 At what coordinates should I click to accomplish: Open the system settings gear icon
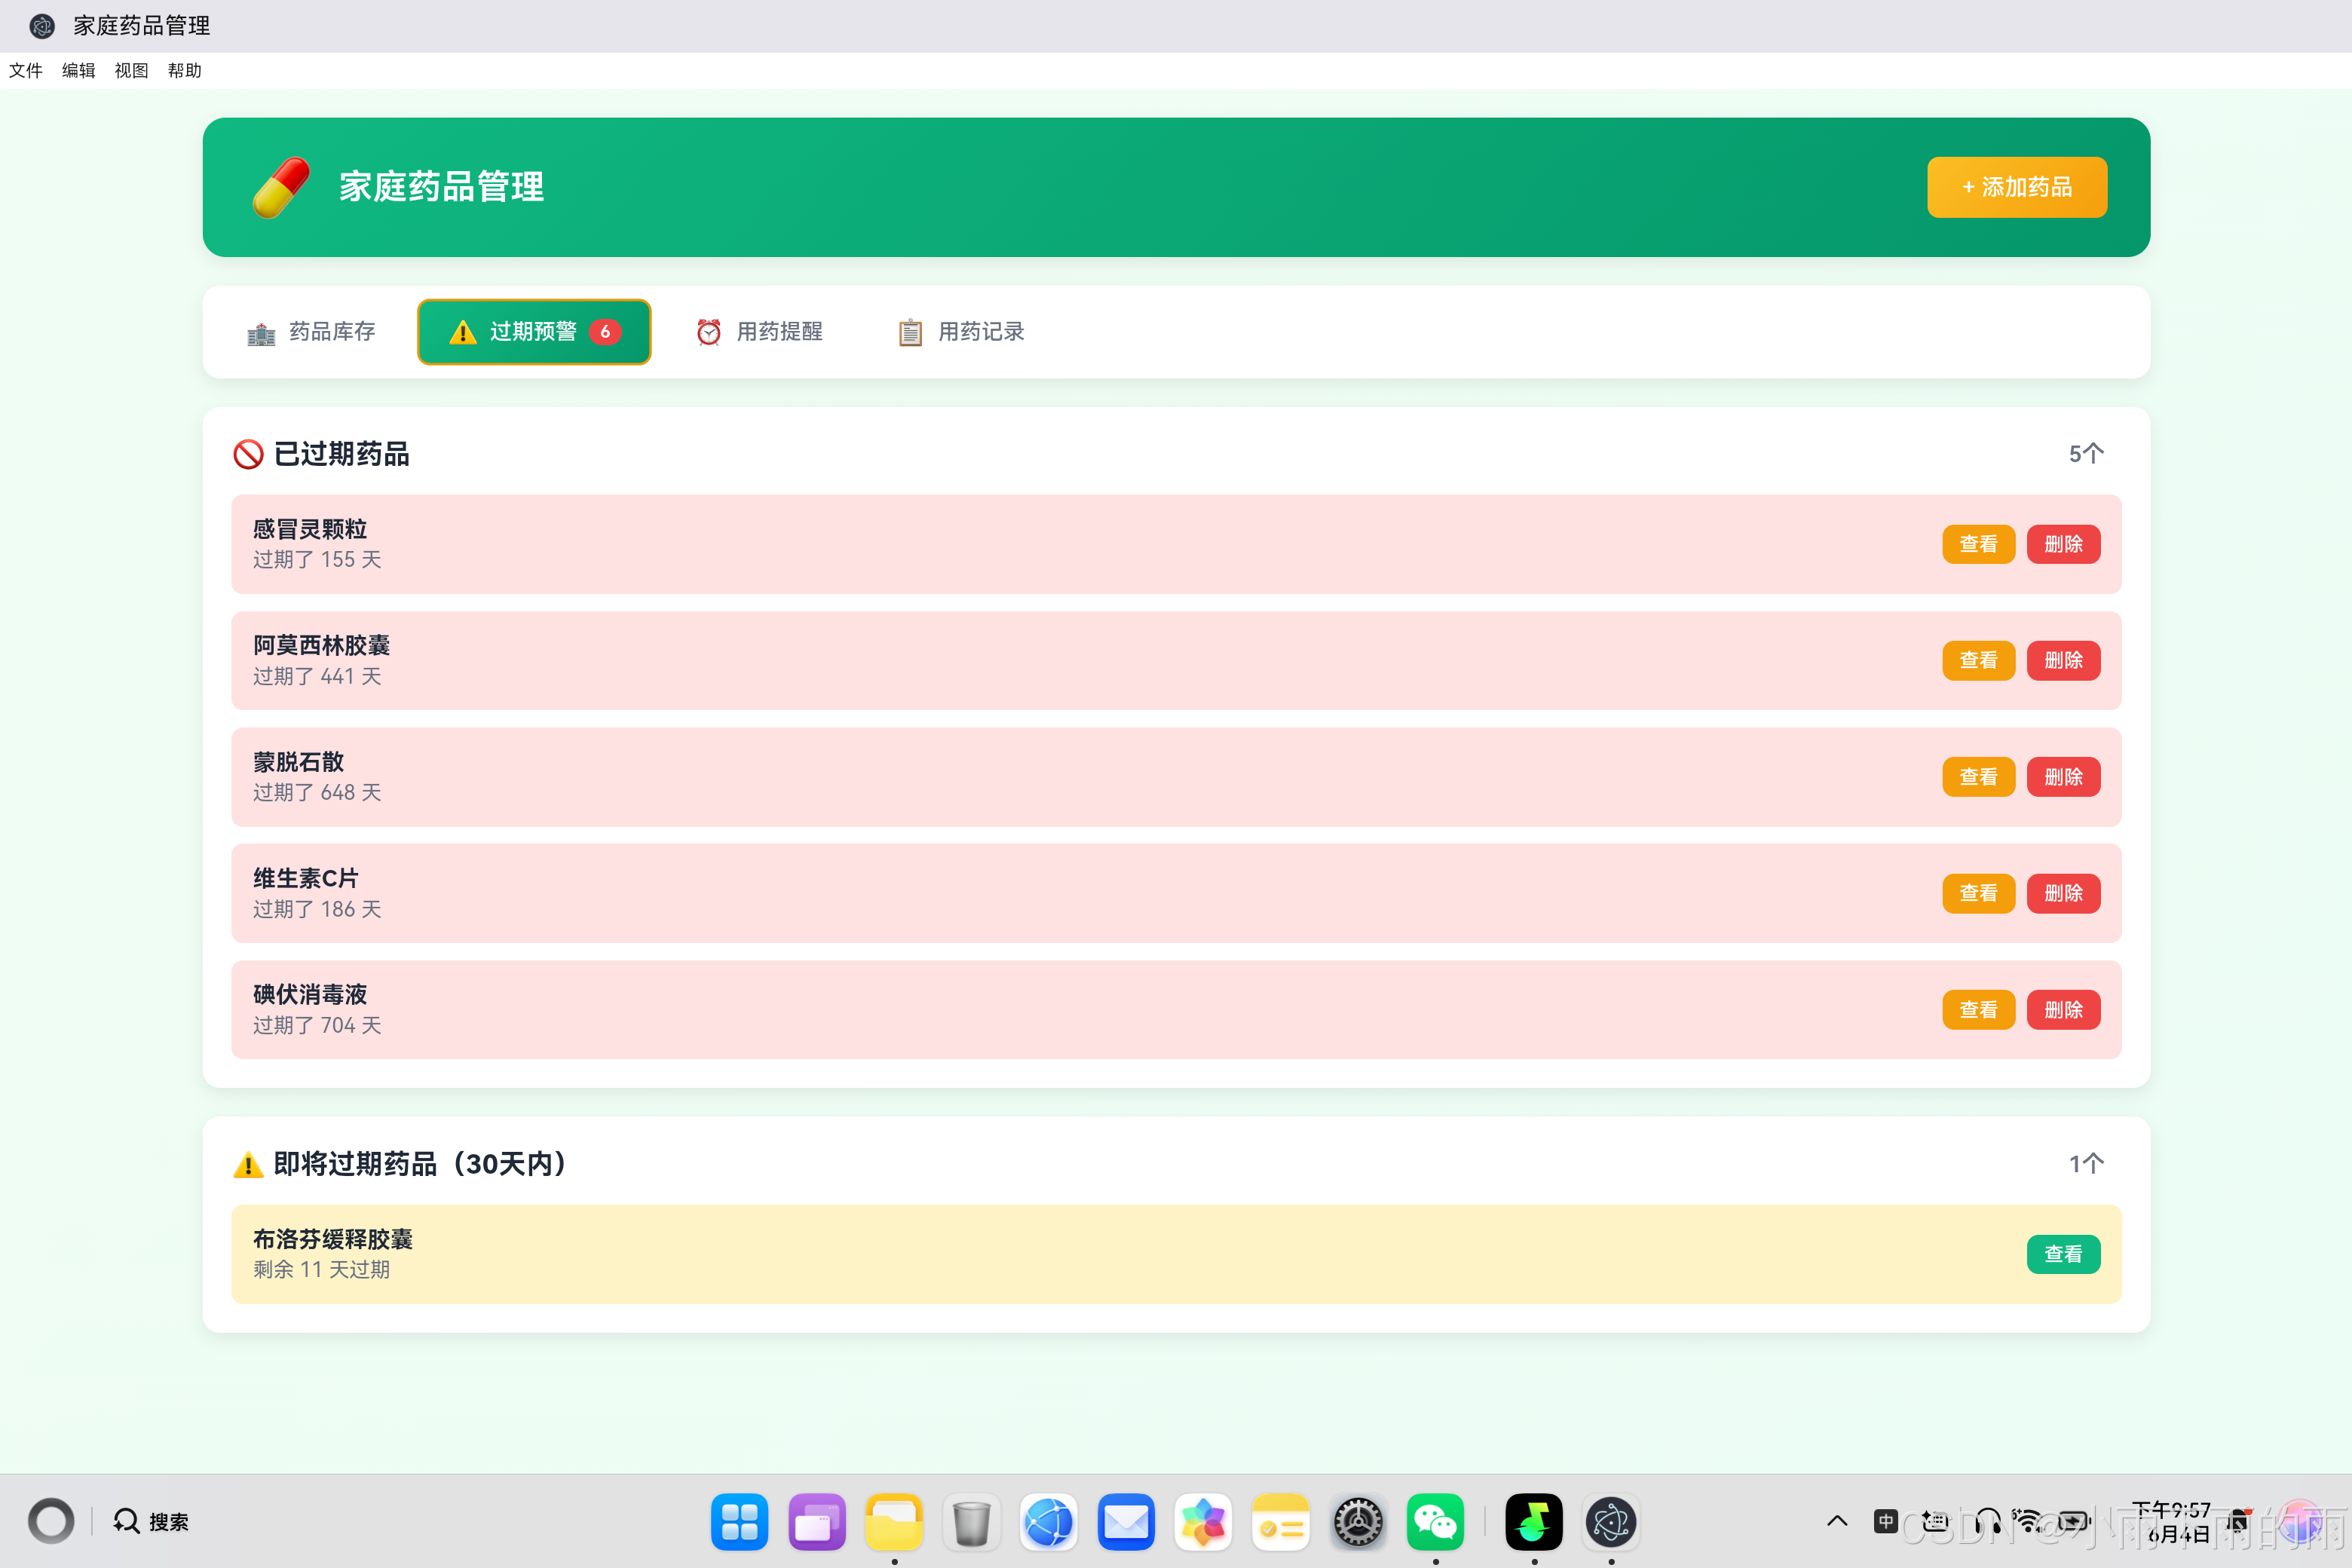pyautogui.click(x=1358, y=1521)
